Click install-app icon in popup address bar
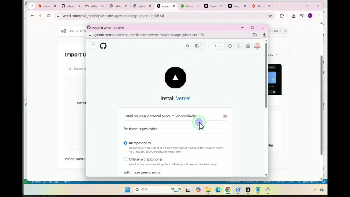This screenshot has width=350, height=197. click(x=255, y=35)
